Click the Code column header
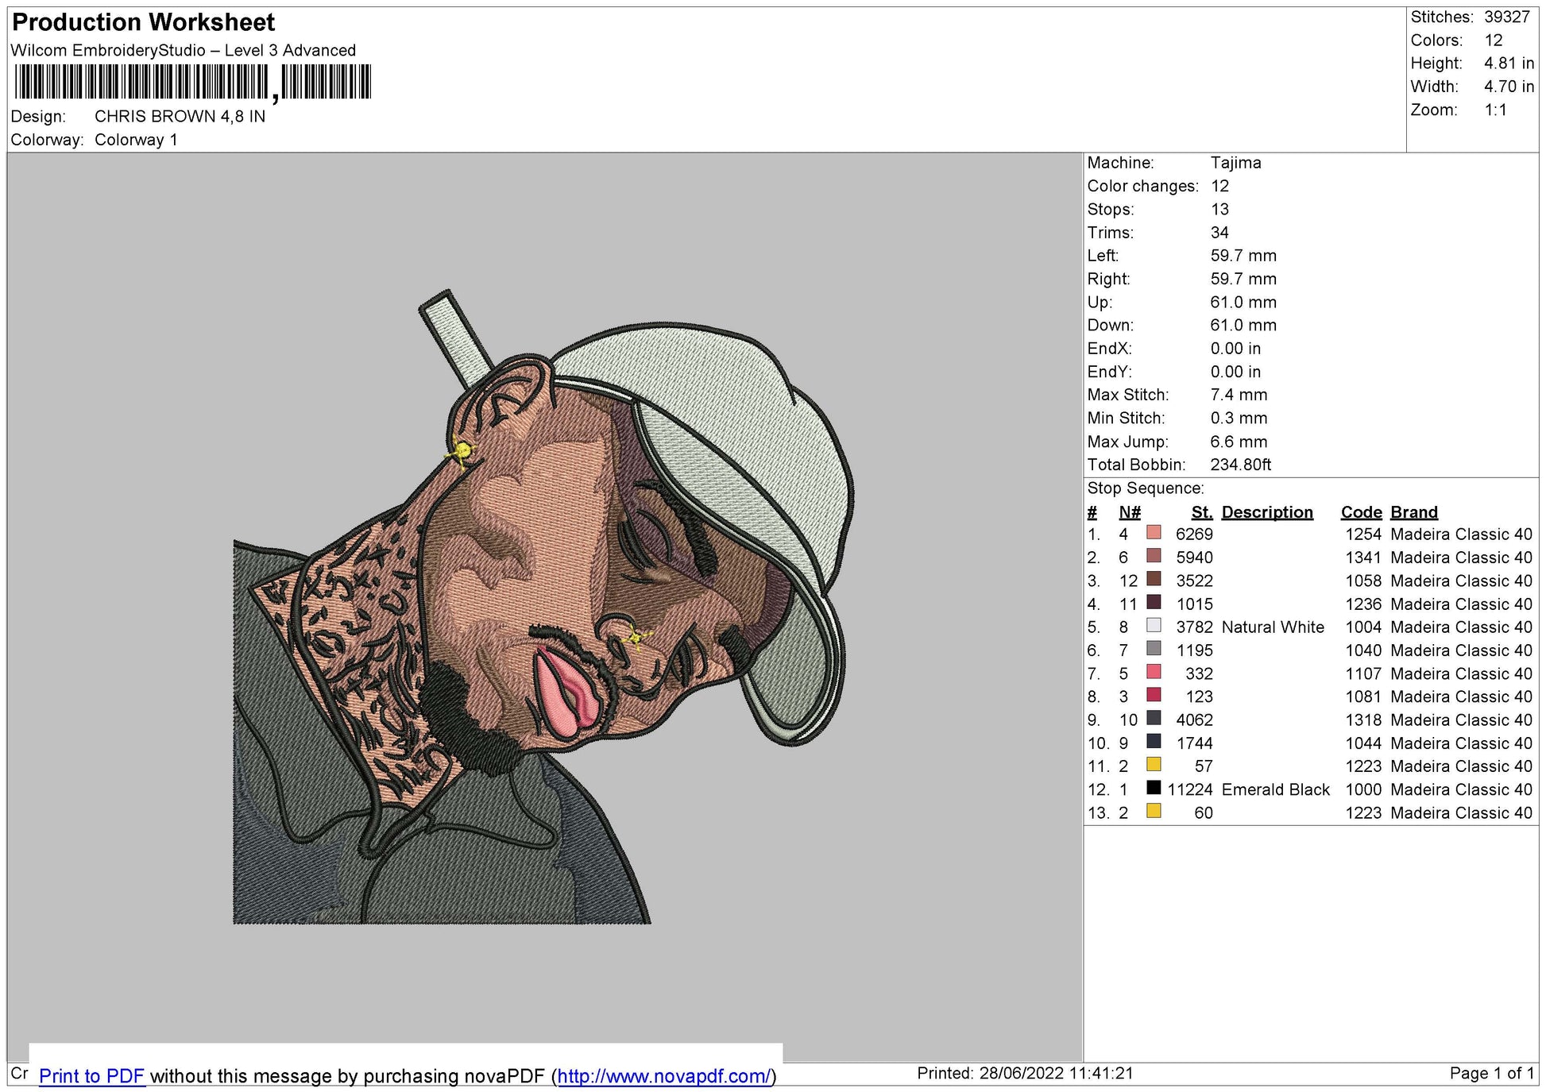Viewport: 1546px width, 1092px height. [x=1362, y=512]
